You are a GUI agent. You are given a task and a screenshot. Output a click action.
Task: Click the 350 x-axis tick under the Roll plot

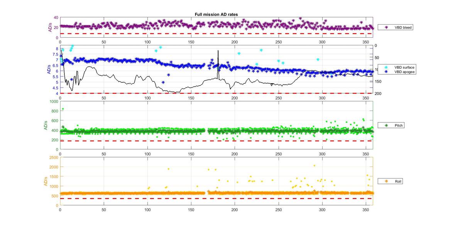366,210
